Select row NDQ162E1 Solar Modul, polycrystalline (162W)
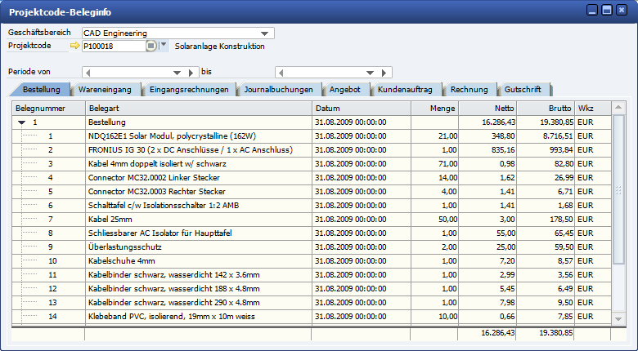Screen dimensions: 638x351 (172, 136)
